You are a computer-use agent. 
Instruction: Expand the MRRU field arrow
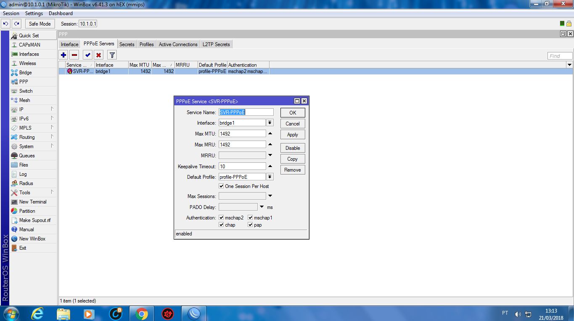(270, 155)
